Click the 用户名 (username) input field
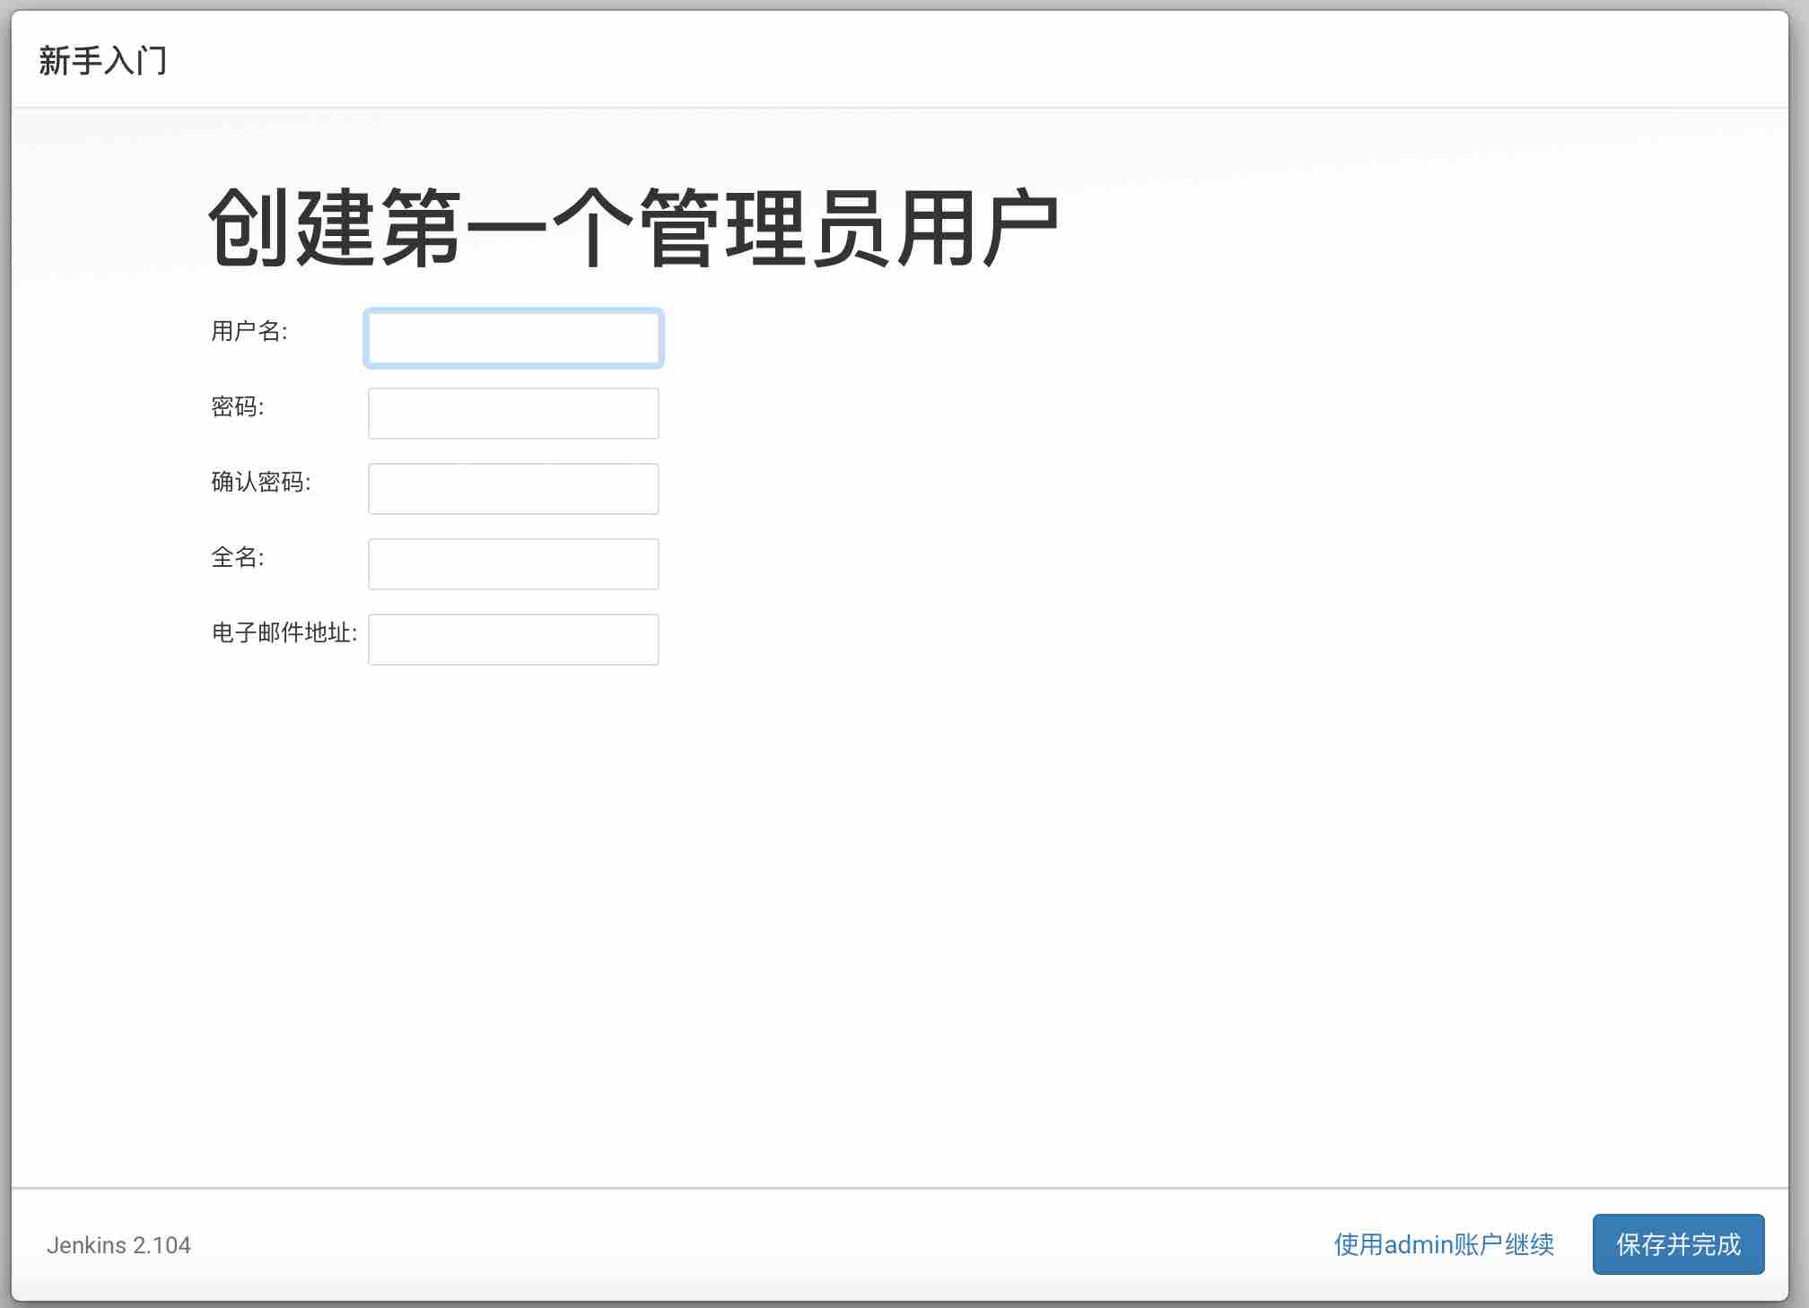Viewport: 1809px width, 1308px height. (513, 338)
